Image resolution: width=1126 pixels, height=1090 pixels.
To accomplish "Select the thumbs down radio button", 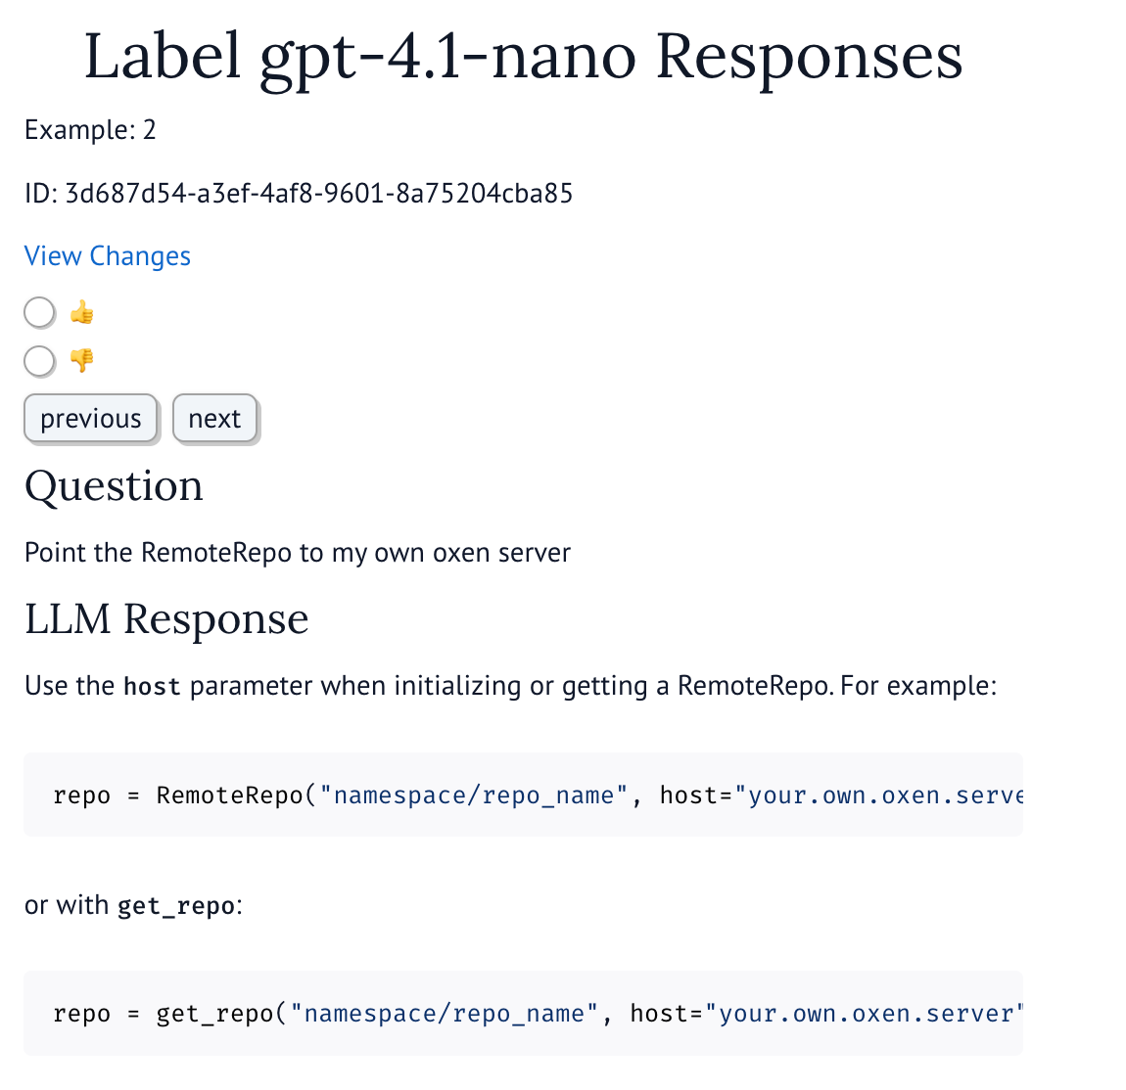I will pos(39,361).
